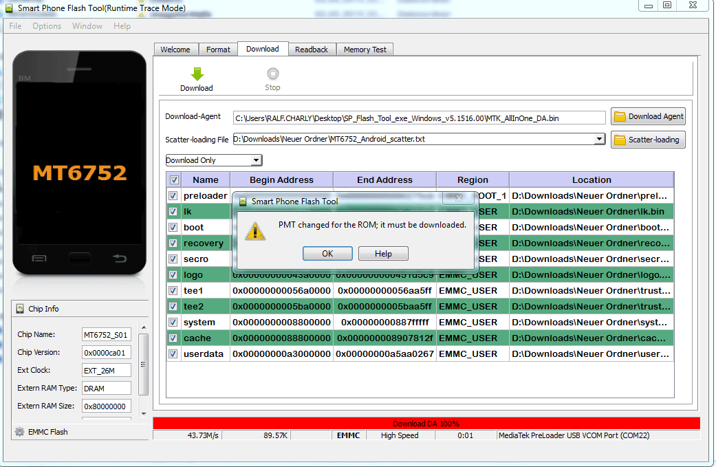Click OK in the PMT changed dialog
This screenshot has height=467, width=716.
click(x=327, y=253)
